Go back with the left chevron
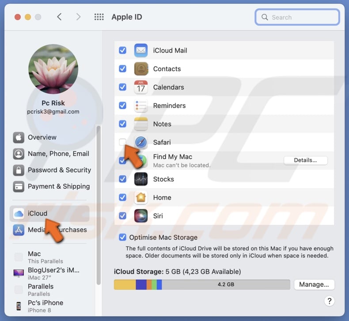Screen dimensions: 349x321 59,17
